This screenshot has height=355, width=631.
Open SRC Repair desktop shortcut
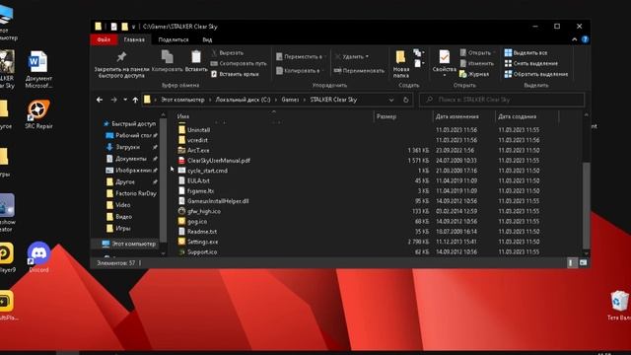point(38,114)
